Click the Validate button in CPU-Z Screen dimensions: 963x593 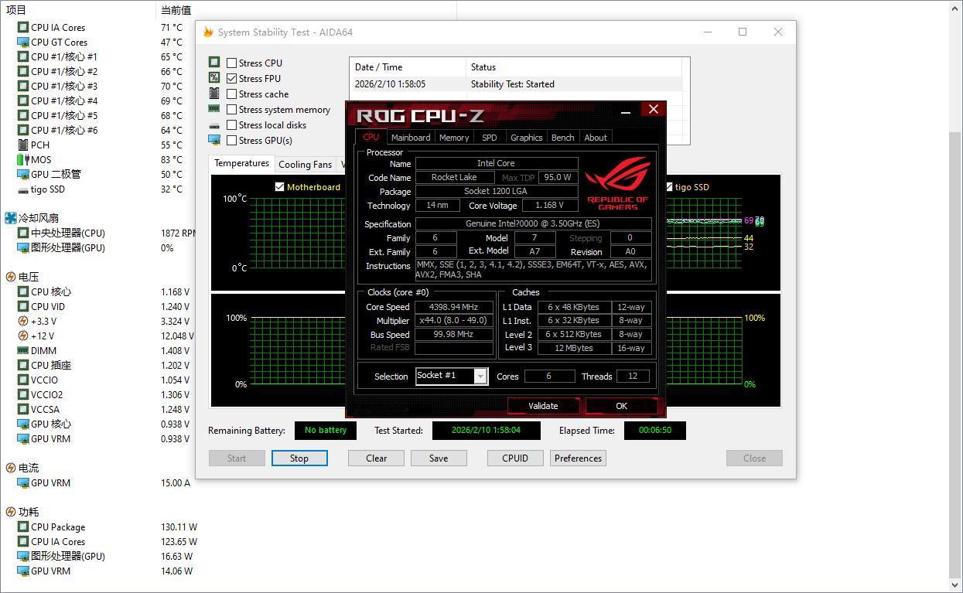coord(543,406)
